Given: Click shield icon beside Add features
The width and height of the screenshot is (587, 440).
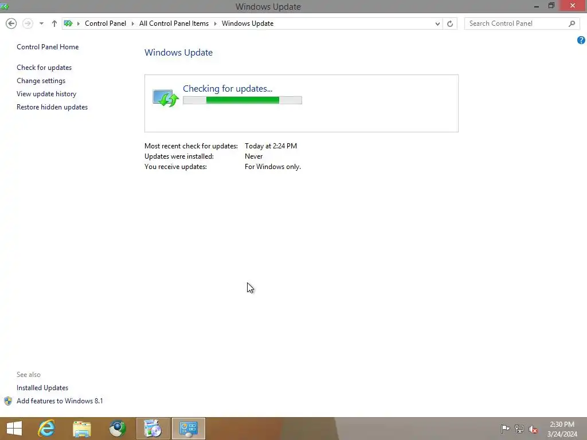Looking at the screenshot, I should point(8,401).
